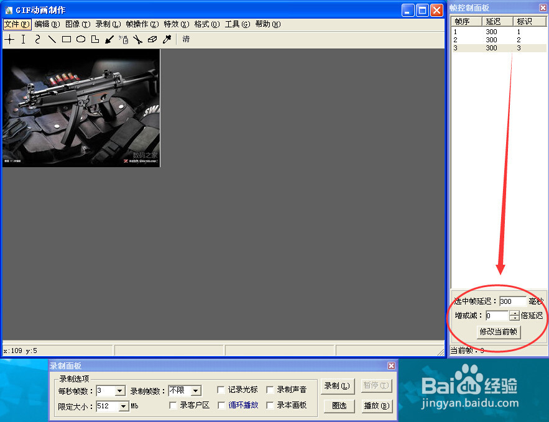Click the 播放(B) play button
Viewport: 549px width, 422px height.
coord(376,406)
